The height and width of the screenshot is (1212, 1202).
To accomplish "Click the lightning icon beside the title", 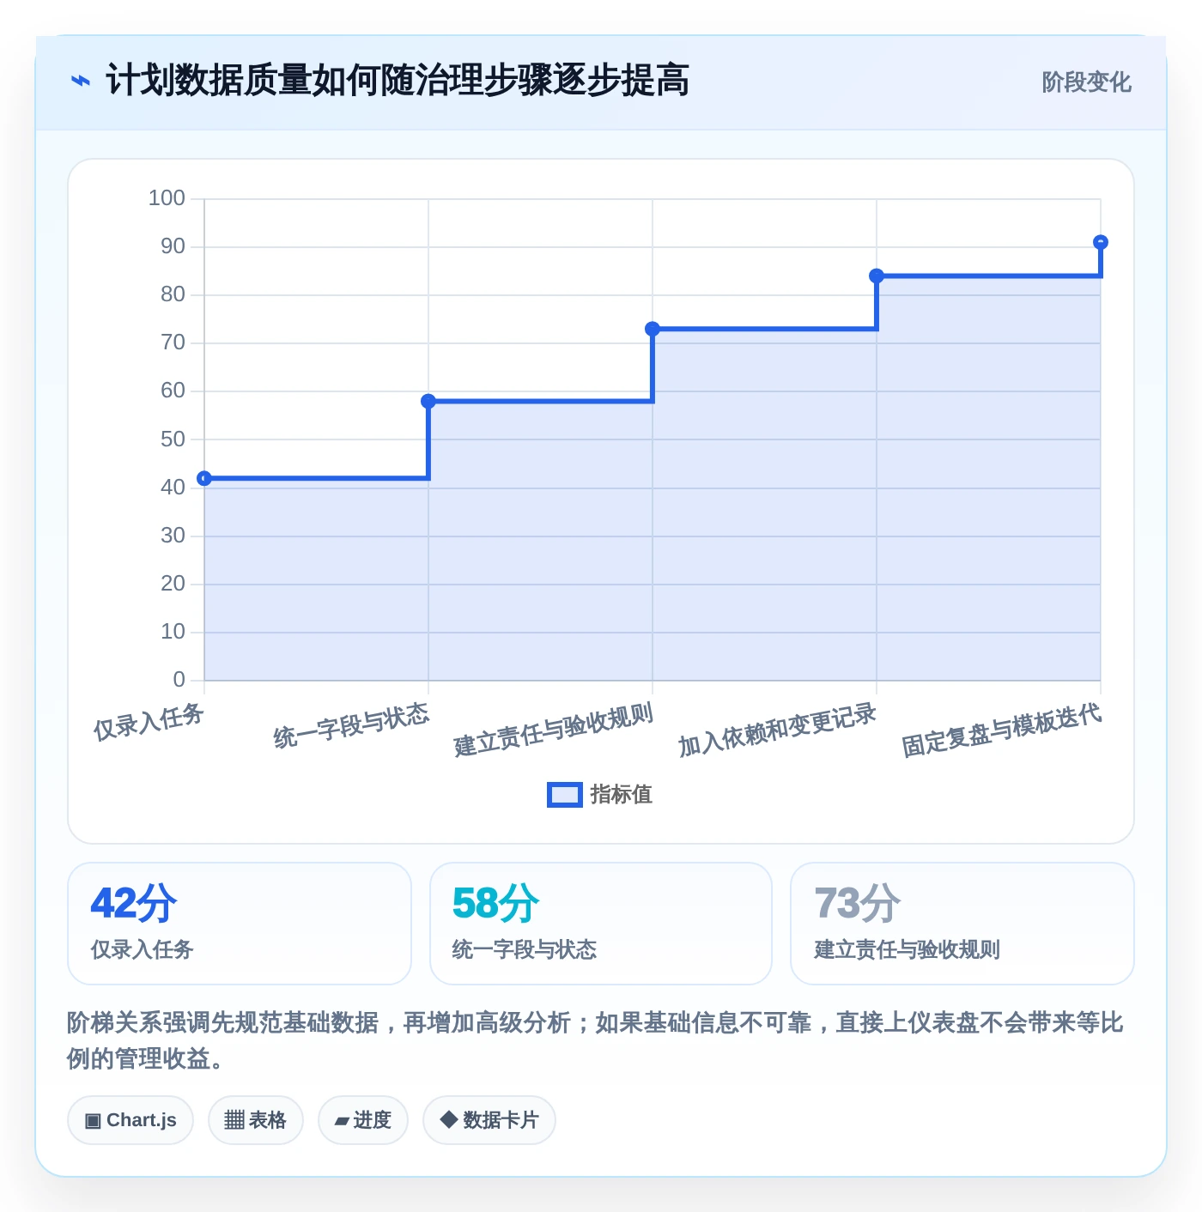I will [x=80, y=81].
